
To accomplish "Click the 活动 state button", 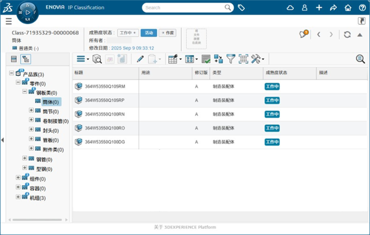I will [x=149, y=33].
